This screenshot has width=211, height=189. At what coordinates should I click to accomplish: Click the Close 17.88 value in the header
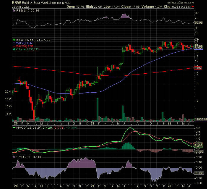[x=130, y=7]
